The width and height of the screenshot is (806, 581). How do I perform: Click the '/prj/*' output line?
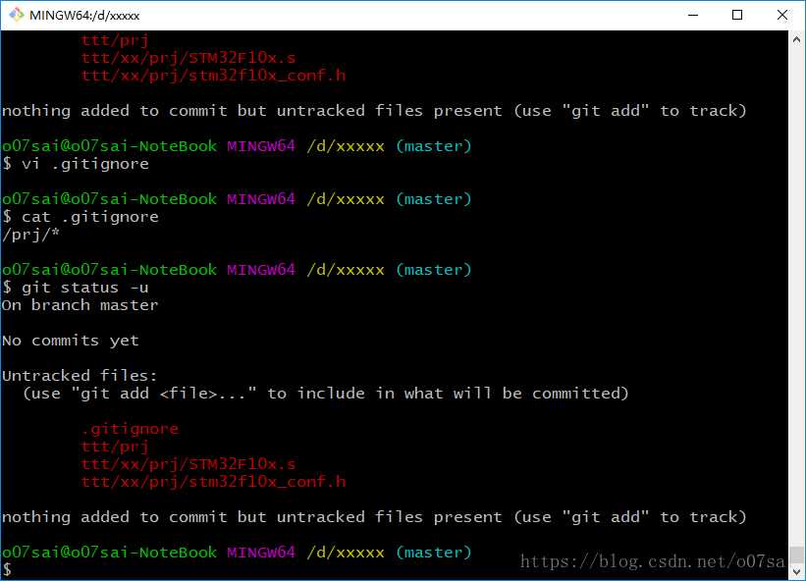click(x=30, y=235)
